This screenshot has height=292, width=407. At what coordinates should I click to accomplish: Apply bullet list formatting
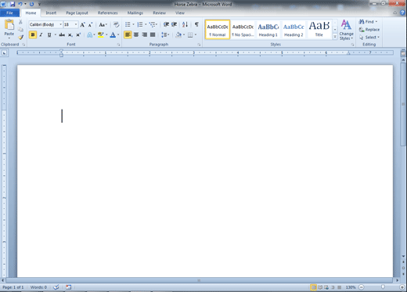[x=128, y=24]
